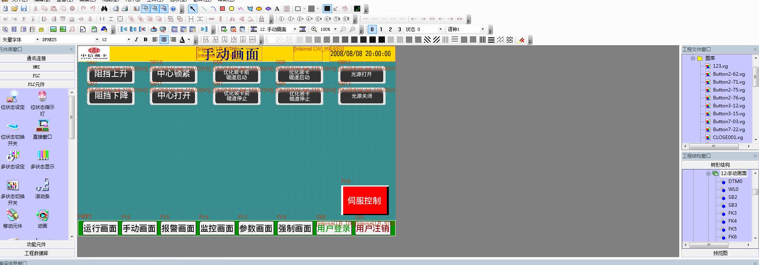Select Button2-62.vg in the library tree
Viewport: 759px width, 265px height.
[728, 74]
